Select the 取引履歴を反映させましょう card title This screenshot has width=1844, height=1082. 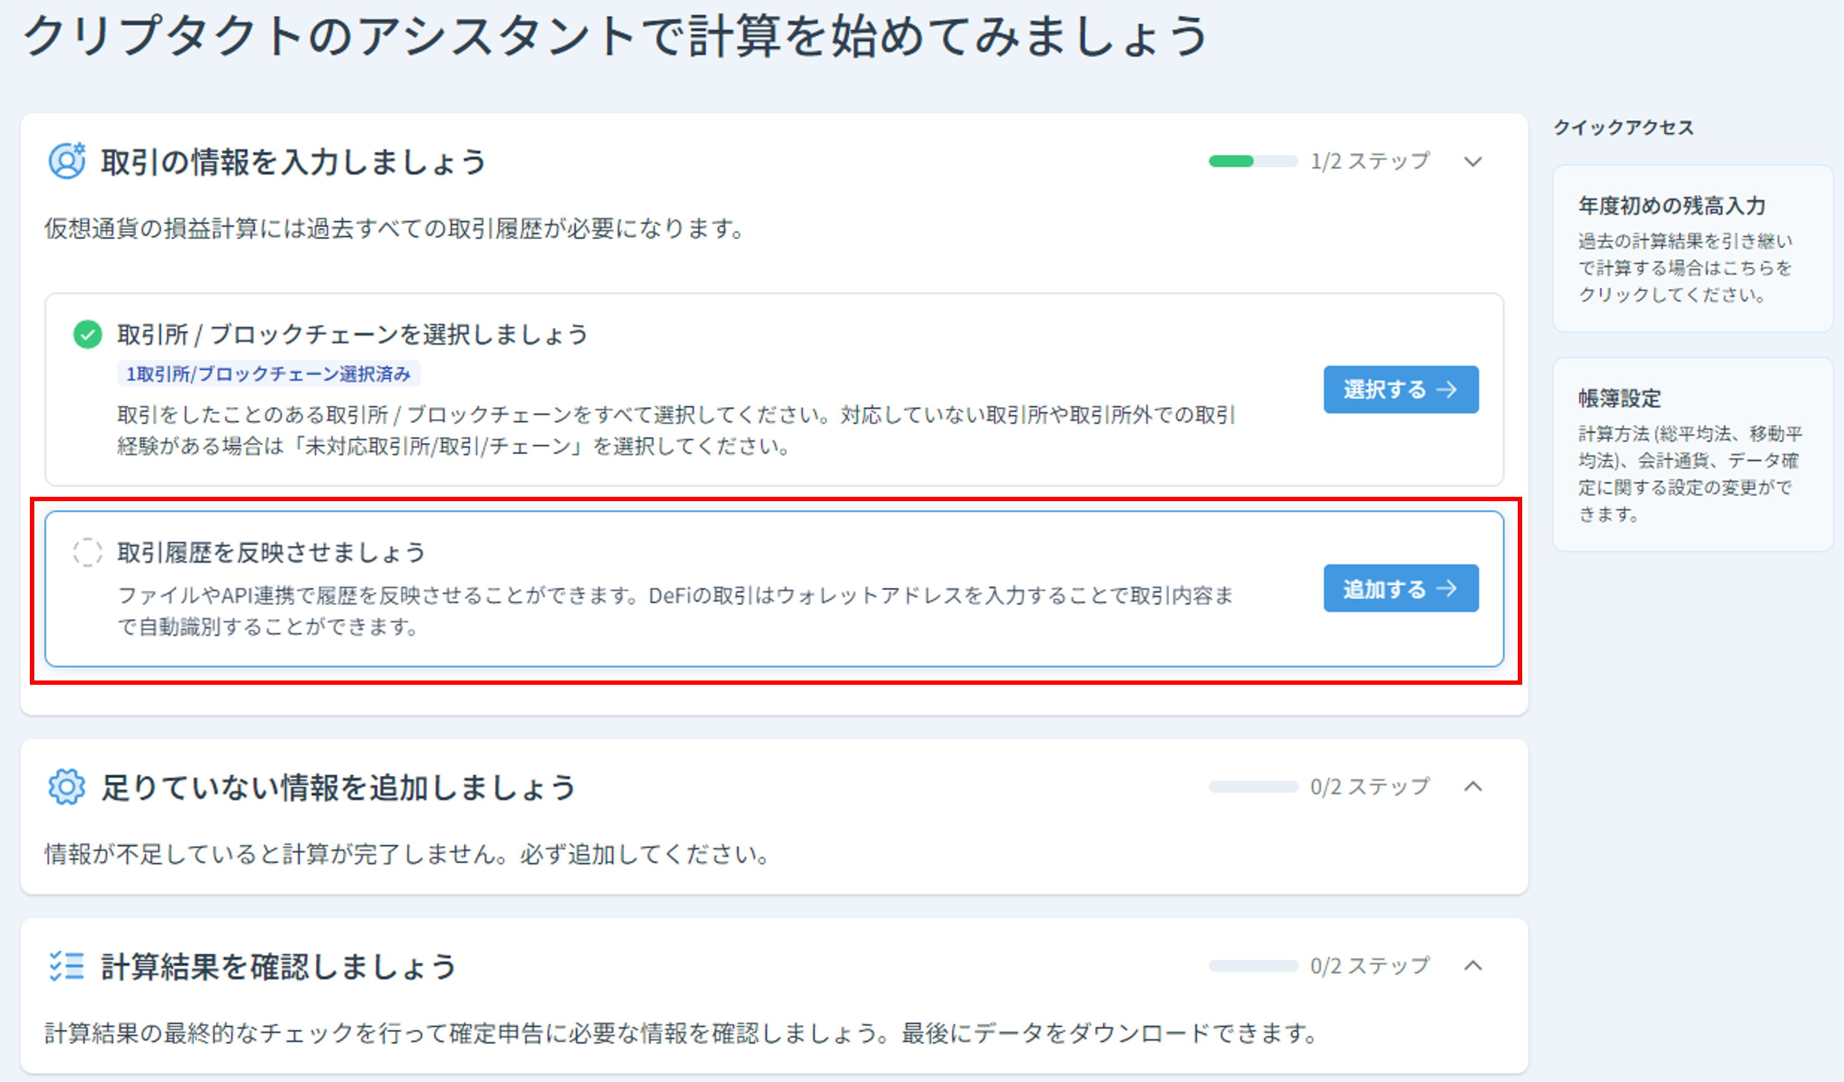[x=271, y=552]
